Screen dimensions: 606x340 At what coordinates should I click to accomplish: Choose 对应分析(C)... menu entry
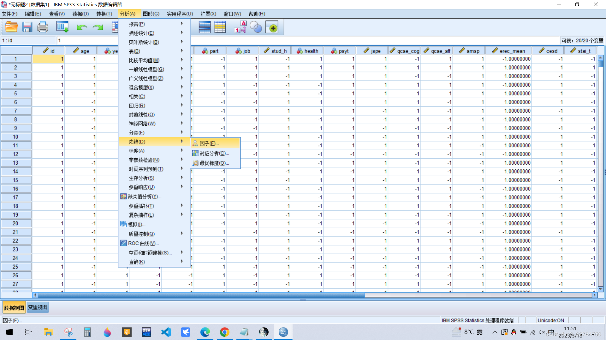click(215, 153)
